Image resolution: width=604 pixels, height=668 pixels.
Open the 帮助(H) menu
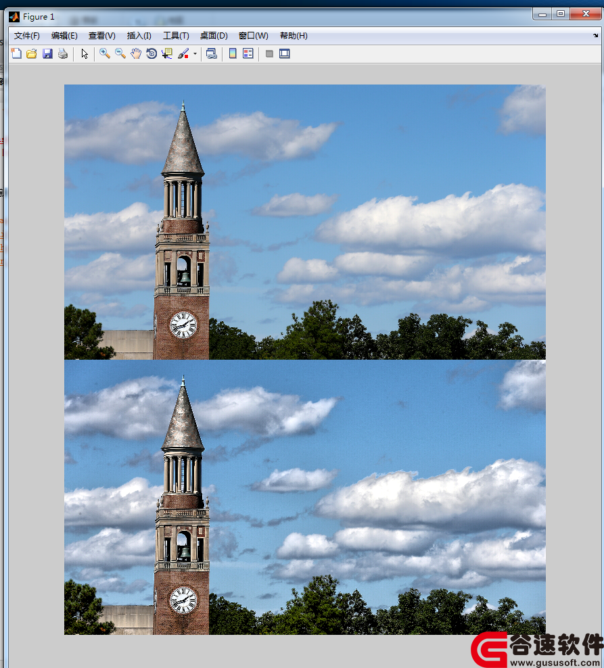point(294,36)
